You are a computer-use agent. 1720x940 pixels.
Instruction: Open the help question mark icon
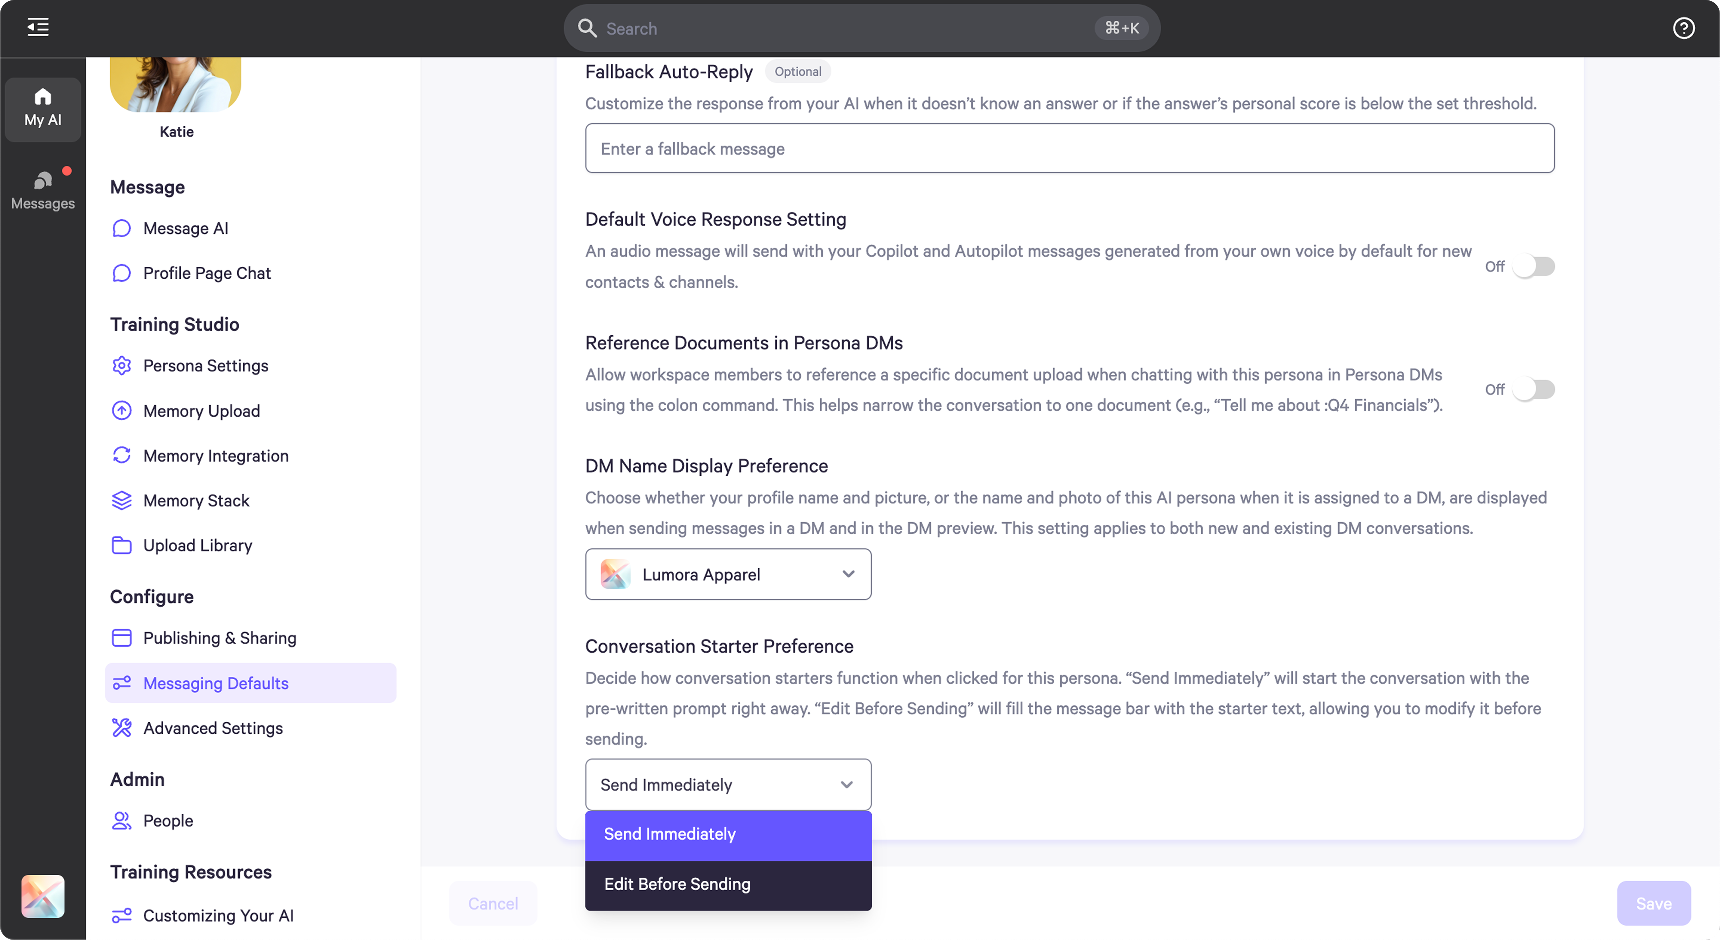pyautogui.click(x=1683, y=28)
